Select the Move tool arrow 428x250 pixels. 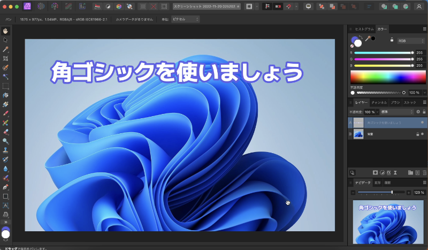5,40
